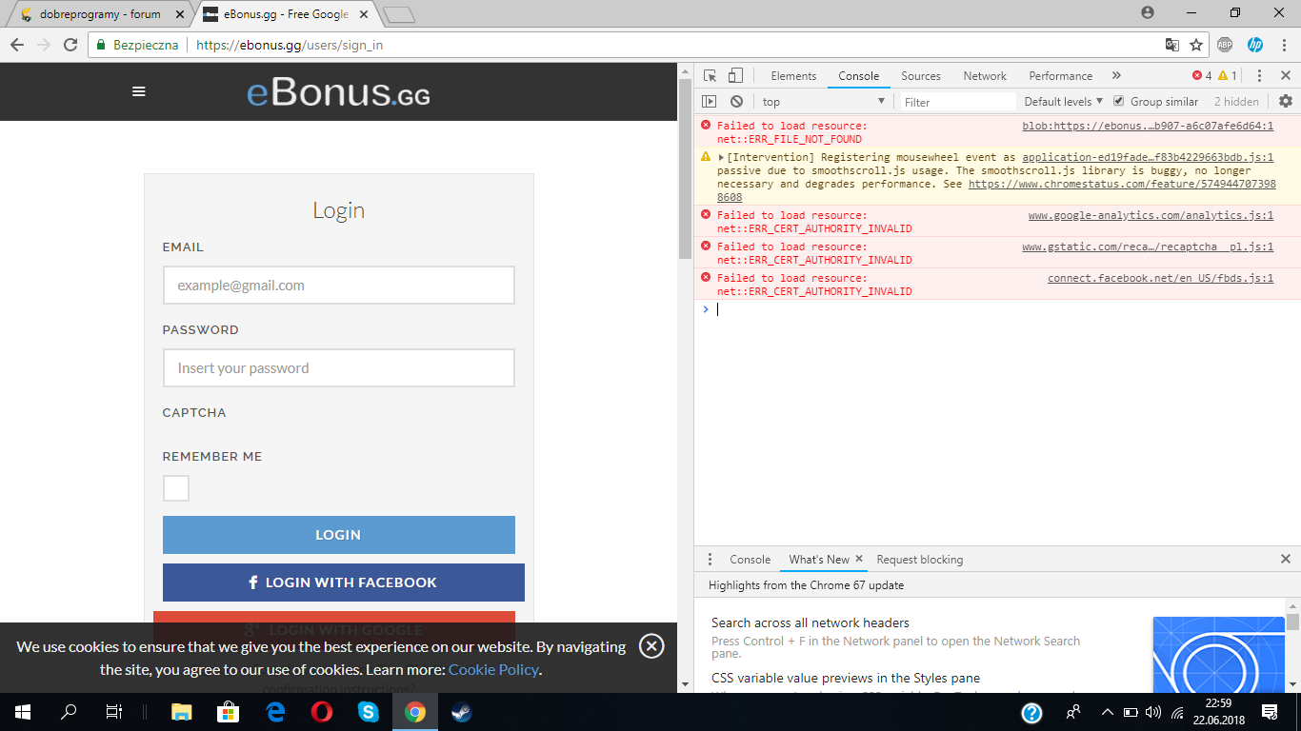Open the analytics.js:1 source link
This screenshot has width=1301, height=731.
point(1151,216)
